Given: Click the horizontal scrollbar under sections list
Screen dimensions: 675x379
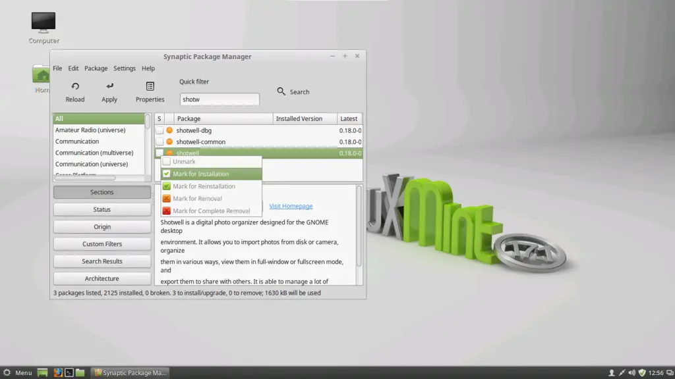Looking at the screenshot, I should (85, 178).
